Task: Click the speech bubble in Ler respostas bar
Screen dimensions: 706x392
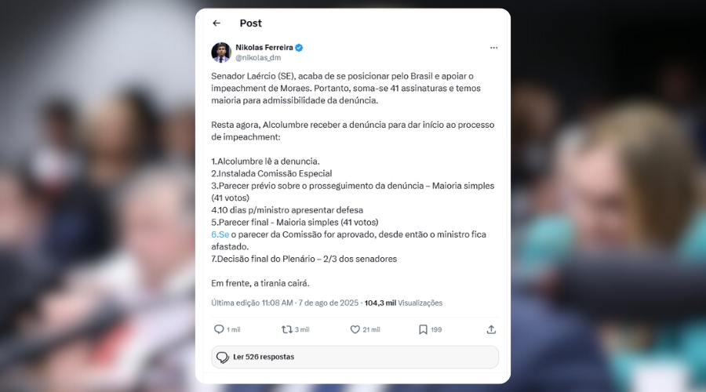Action: pyautogui.click(x=223, y=358)
